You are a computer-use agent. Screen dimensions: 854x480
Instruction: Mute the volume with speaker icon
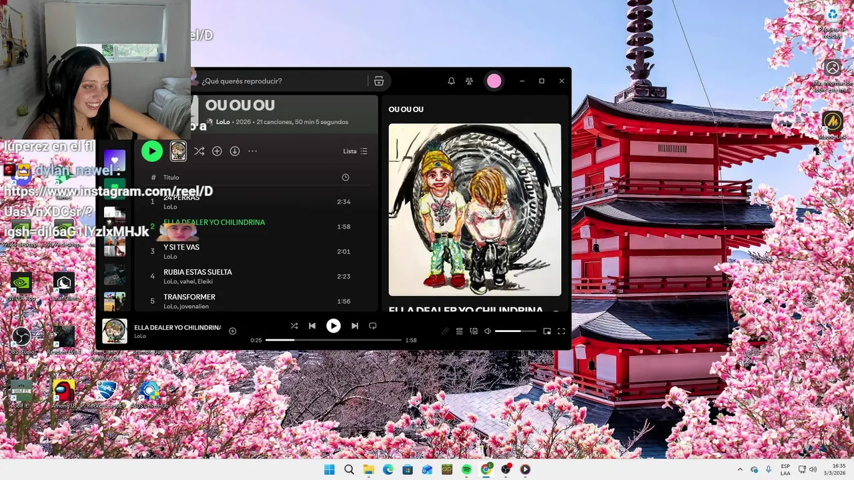tap(488, 331)
